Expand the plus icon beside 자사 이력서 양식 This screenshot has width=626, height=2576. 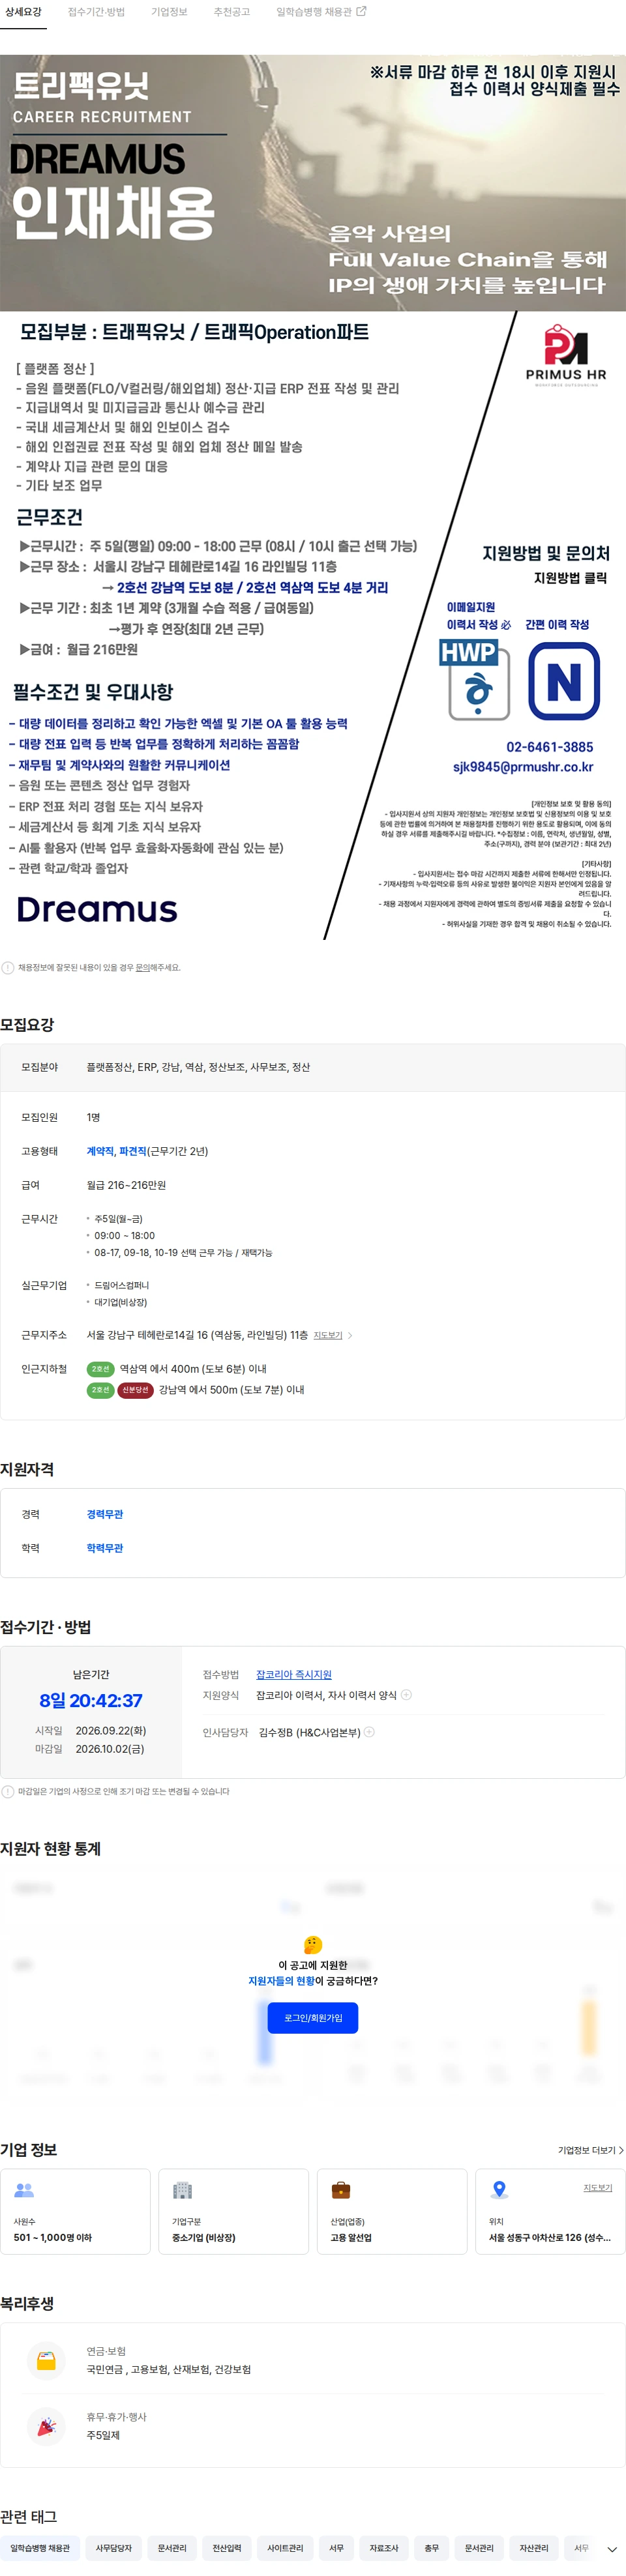click(406, 1695)
